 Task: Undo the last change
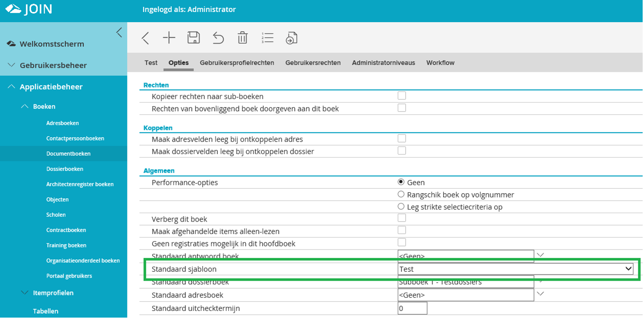coord(218,38)
